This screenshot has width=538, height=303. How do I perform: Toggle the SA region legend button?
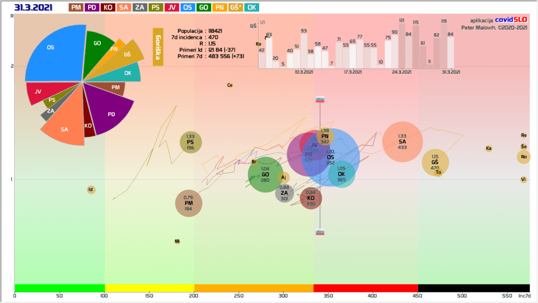(x=124, y=7)
